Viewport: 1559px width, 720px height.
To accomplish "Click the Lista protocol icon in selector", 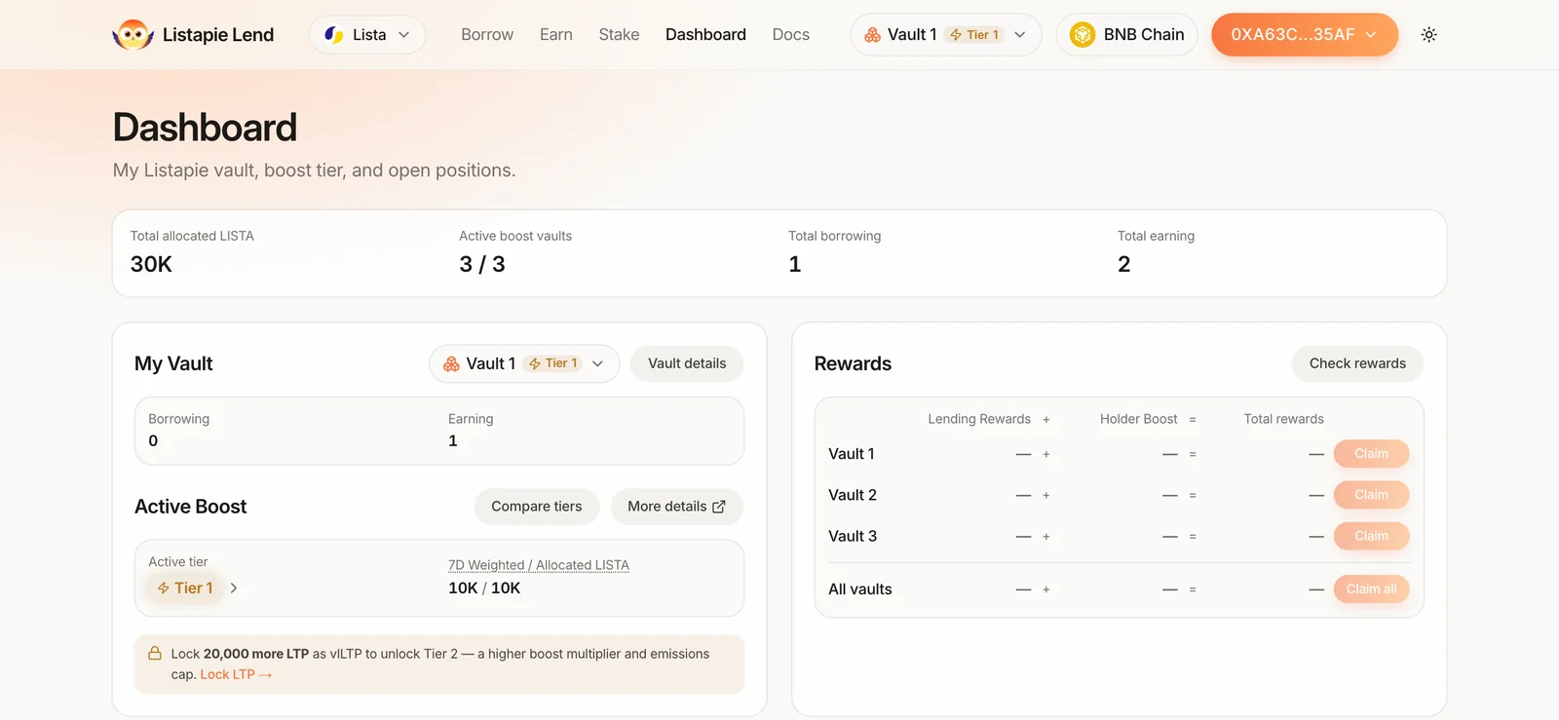I will coord(334,35).
